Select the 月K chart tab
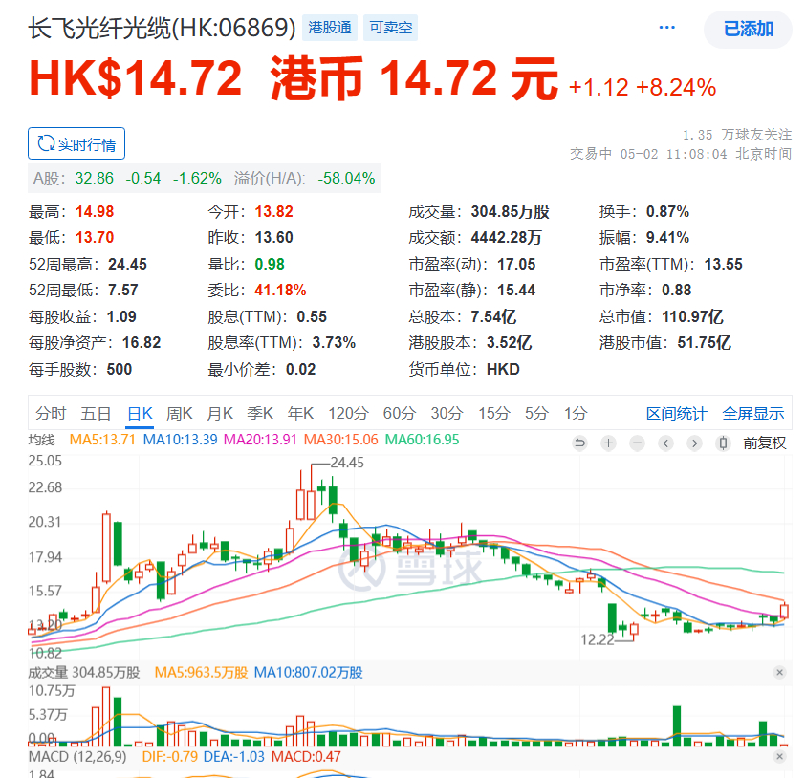 (220, 413)
